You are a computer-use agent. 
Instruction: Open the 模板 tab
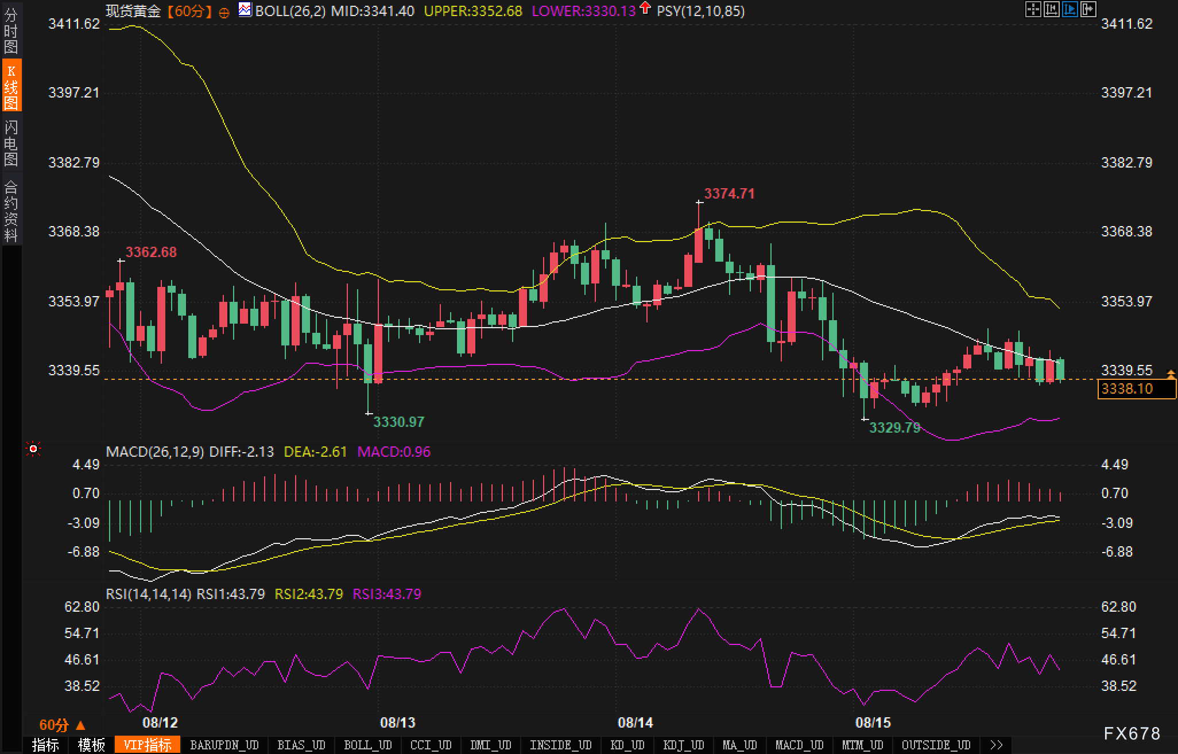click(91, 745)
